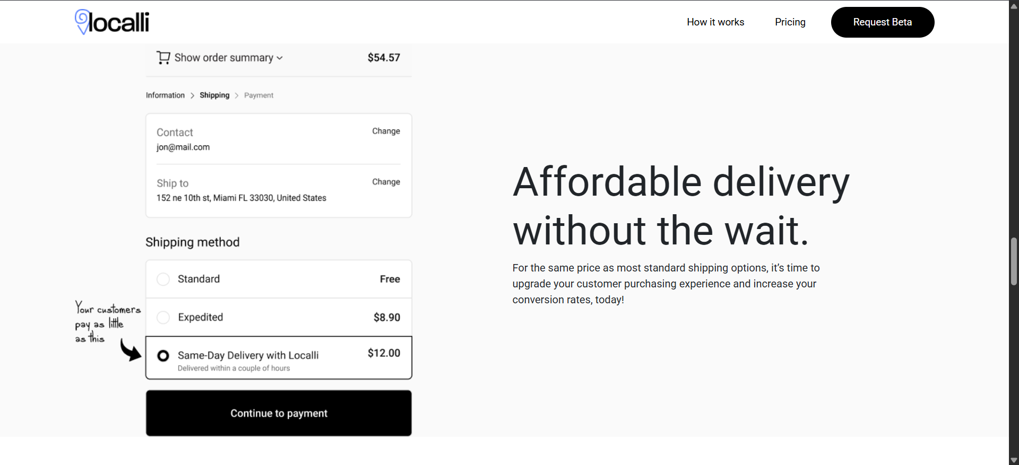The width and height of the screenshot is (1019, 465).
Task: Click scrollbar down arrow
Action: pyautogui.click(x=1014, y=460)
